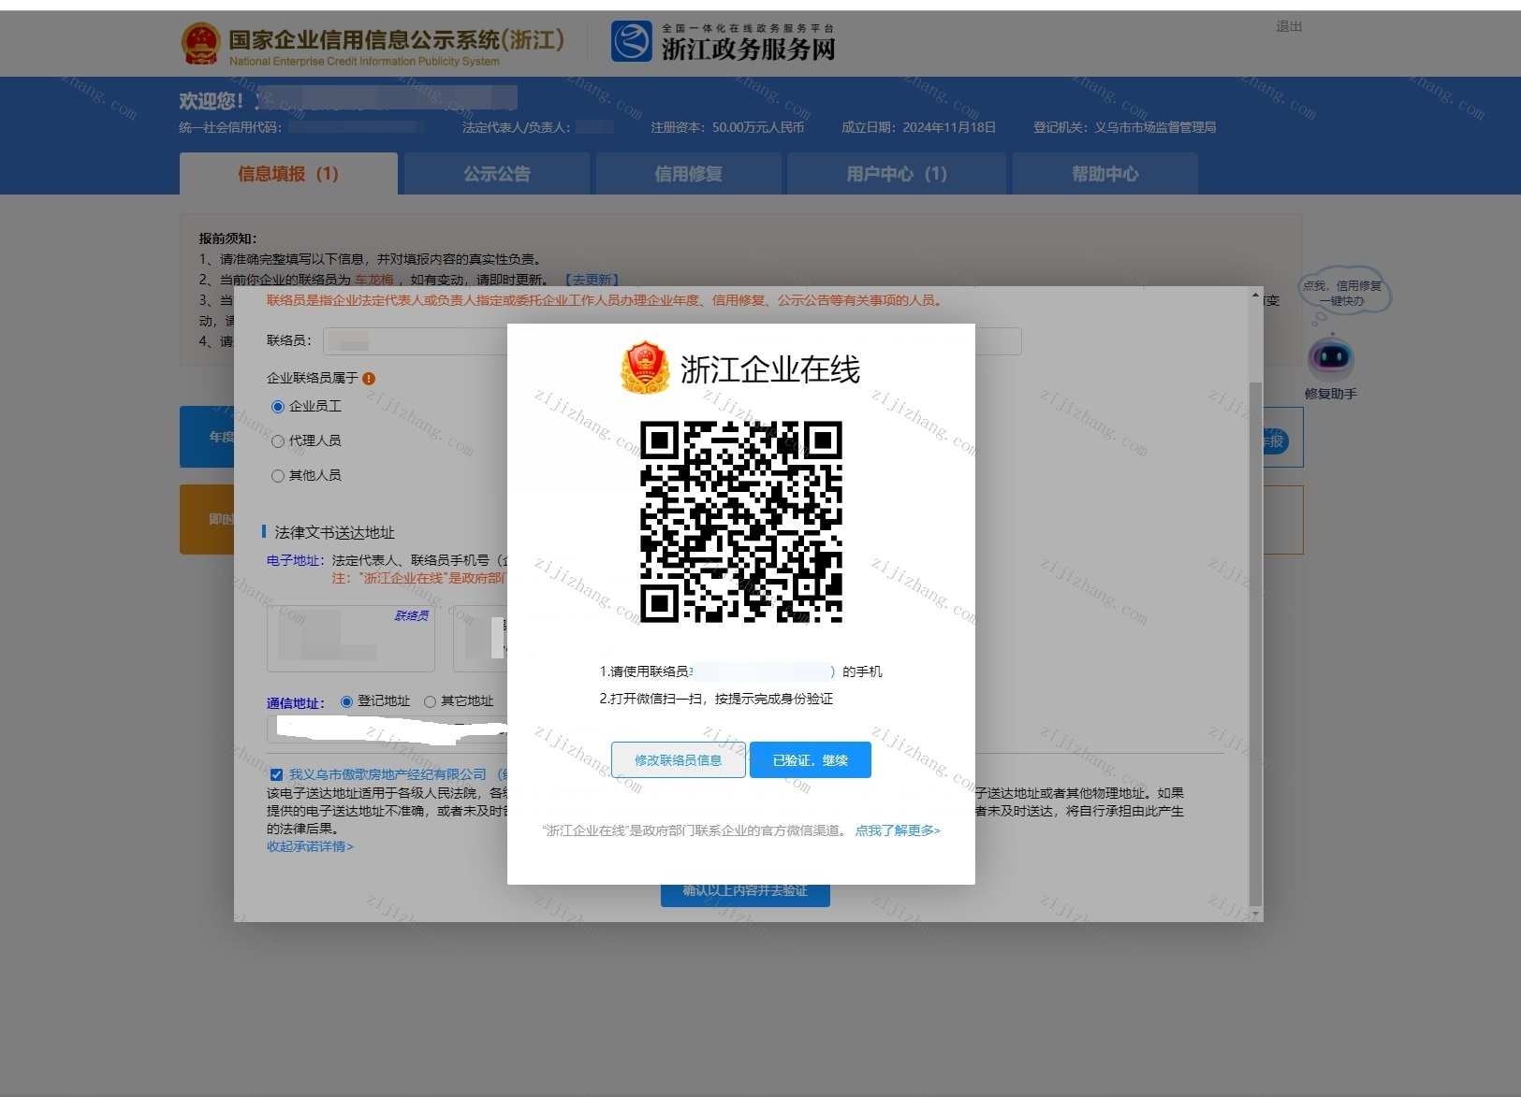This screenshot has width=1521, height=1097.
Task: Click the 修改联络员信息 button
Action: pyautogui.click(x=679, y=760)
